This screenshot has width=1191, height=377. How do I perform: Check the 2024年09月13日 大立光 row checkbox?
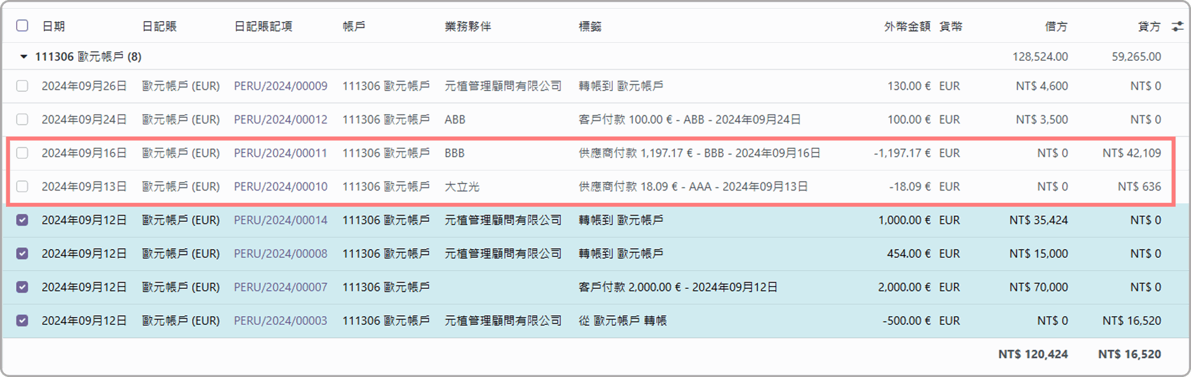coord(22,187)
